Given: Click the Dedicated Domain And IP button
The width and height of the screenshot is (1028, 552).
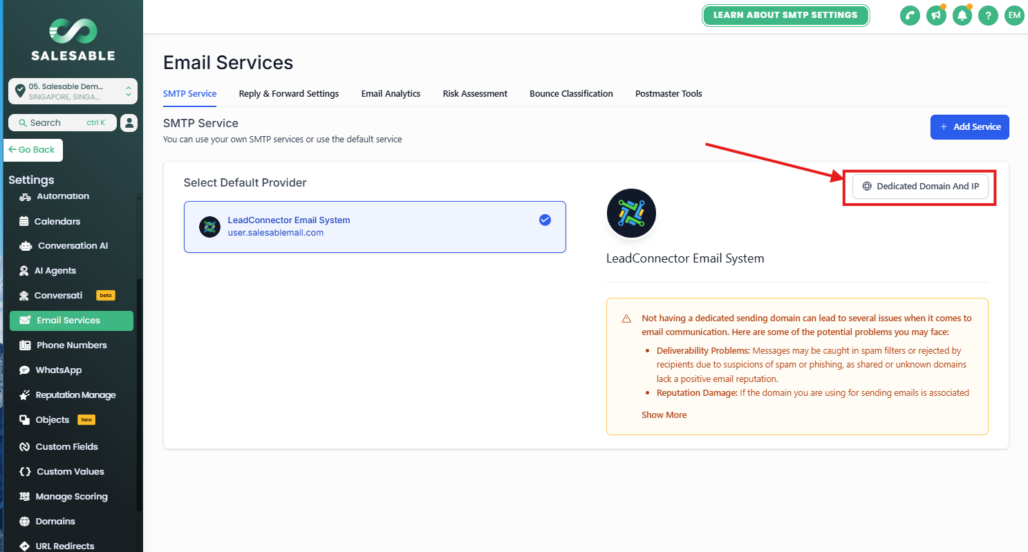Looking at the screenshot, I should [x=920, y=187].
